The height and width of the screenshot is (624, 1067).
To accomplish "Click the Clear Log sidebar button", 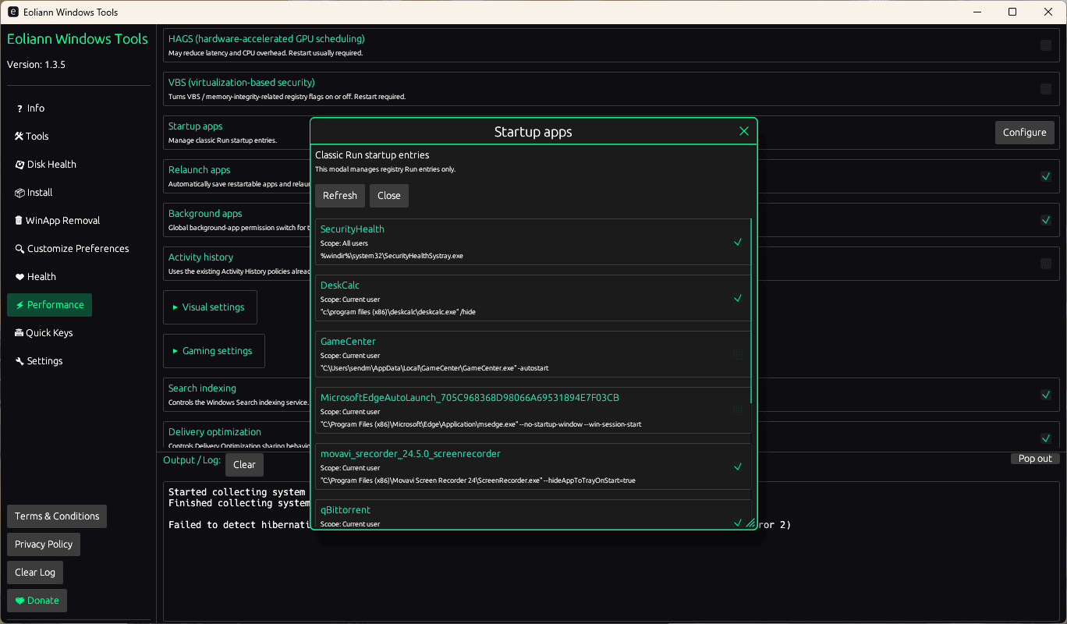I will pyautogui.click(x=35, y=573).
